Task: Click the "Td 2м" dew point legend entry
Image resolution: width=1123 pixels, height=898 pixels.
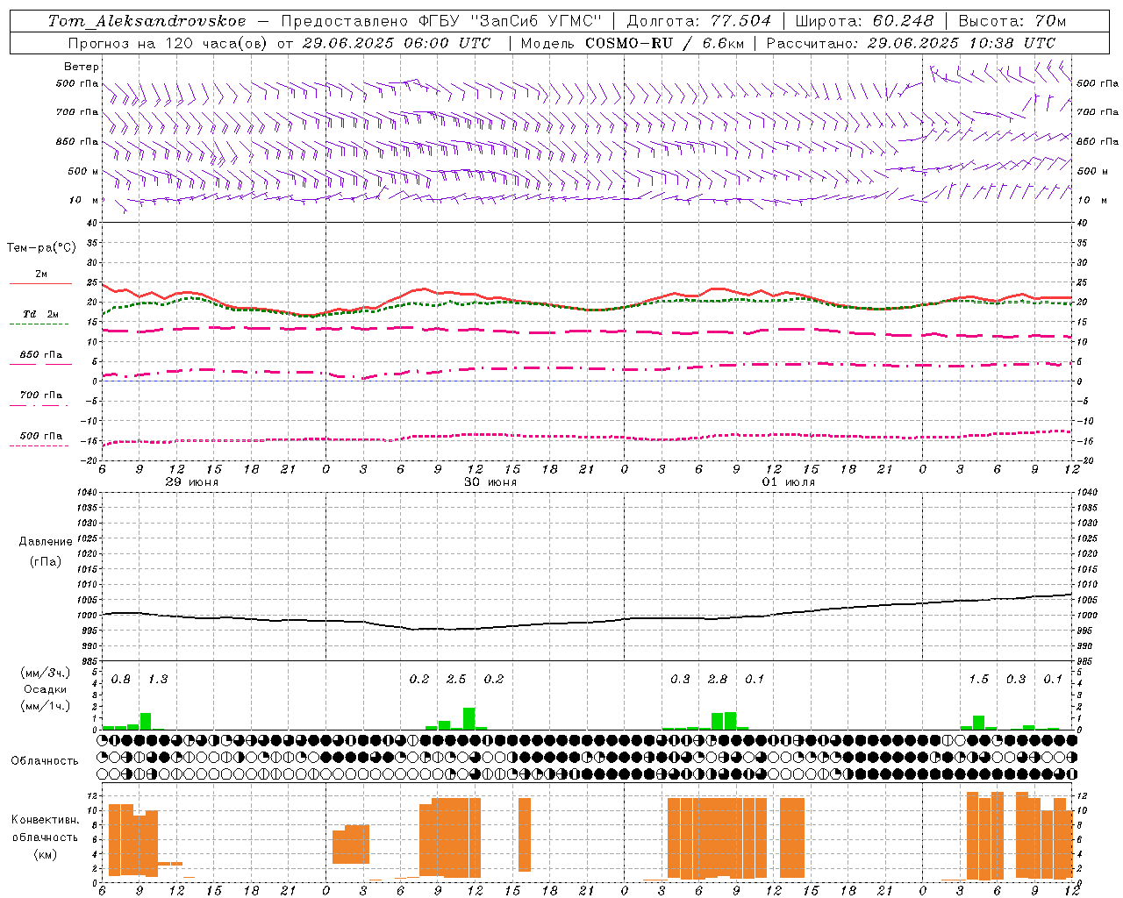Action: tap(41, 314)
